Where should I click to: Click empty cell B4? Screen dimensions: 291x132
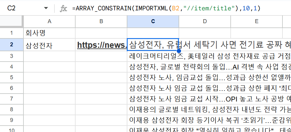coord(101,67)
